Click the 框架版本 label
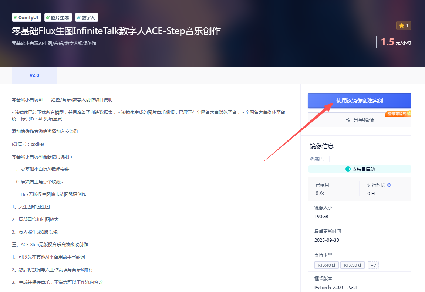 point(323,278)
